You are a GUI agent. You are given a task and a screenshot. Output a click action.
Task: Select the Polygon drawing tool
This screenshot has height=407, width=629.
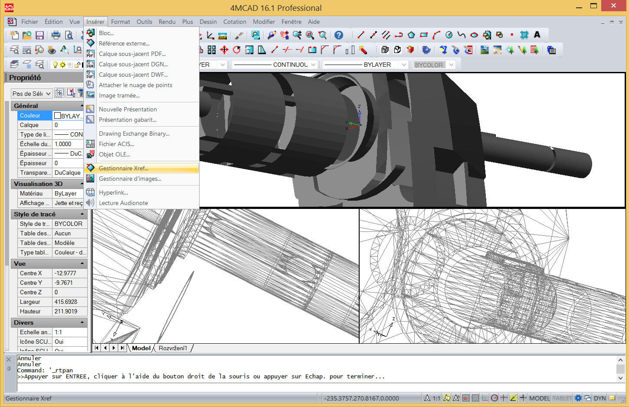(x=411, y=35)
